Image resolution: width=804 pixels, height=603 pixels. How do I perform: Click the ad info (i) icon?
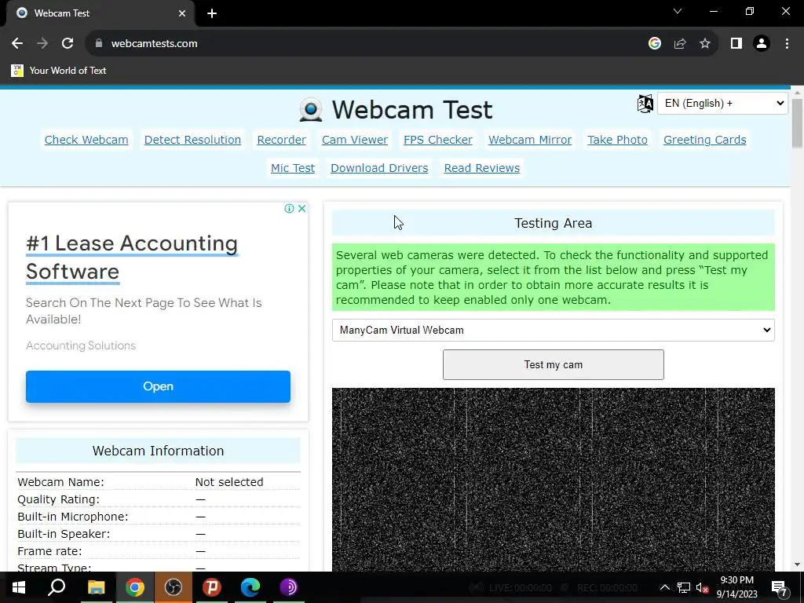[289, 209]
